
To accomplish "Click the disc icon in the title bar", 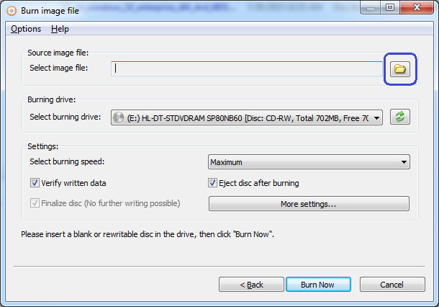I will point(12,11).
